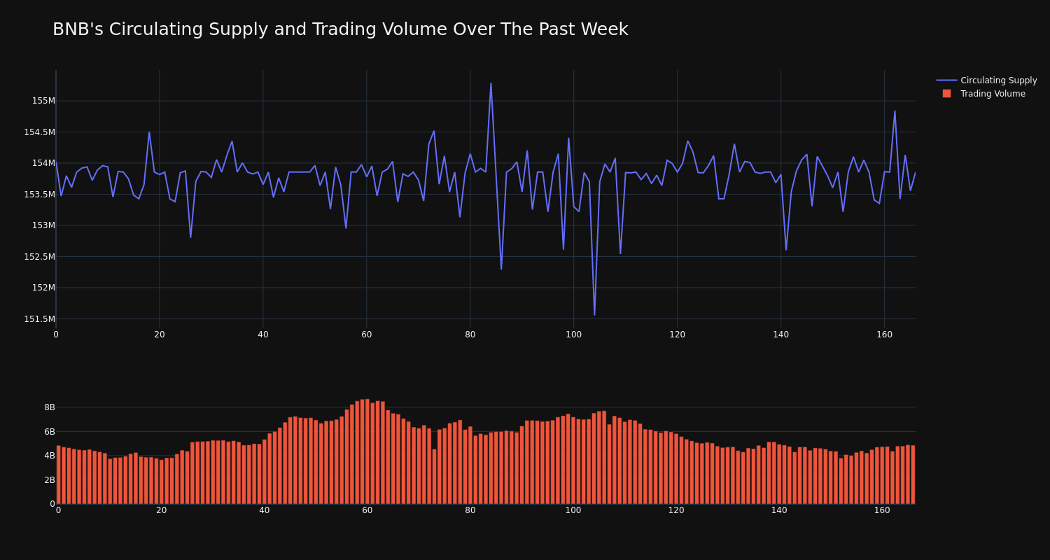
Task: Click the short volume bar near index 73
Action: click(434, 477)
